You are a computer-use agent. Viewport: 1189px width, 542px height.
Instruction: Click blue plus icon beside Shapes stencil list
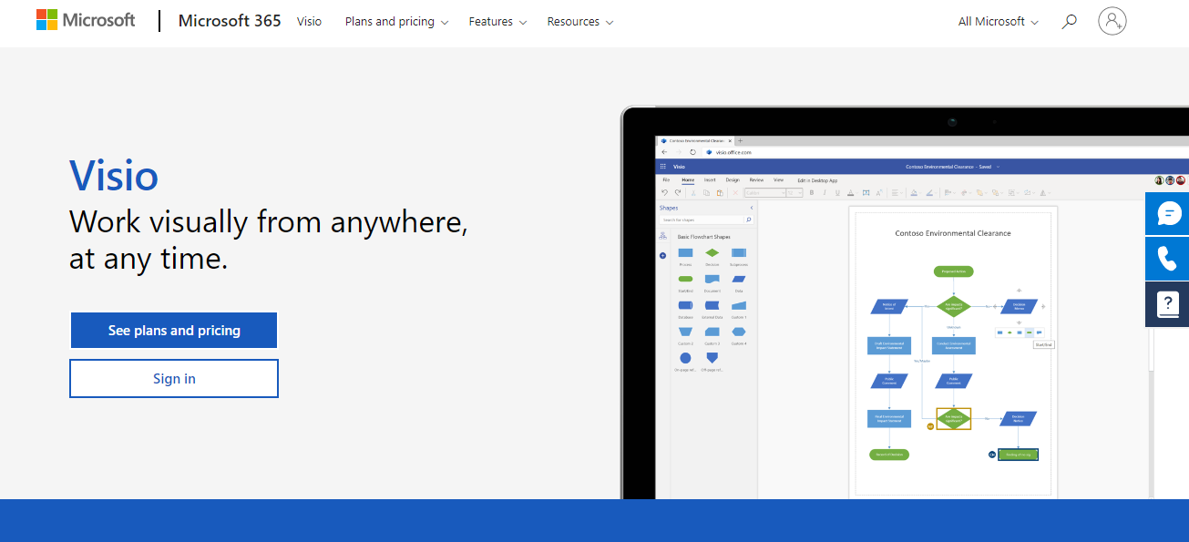point(662,255)
